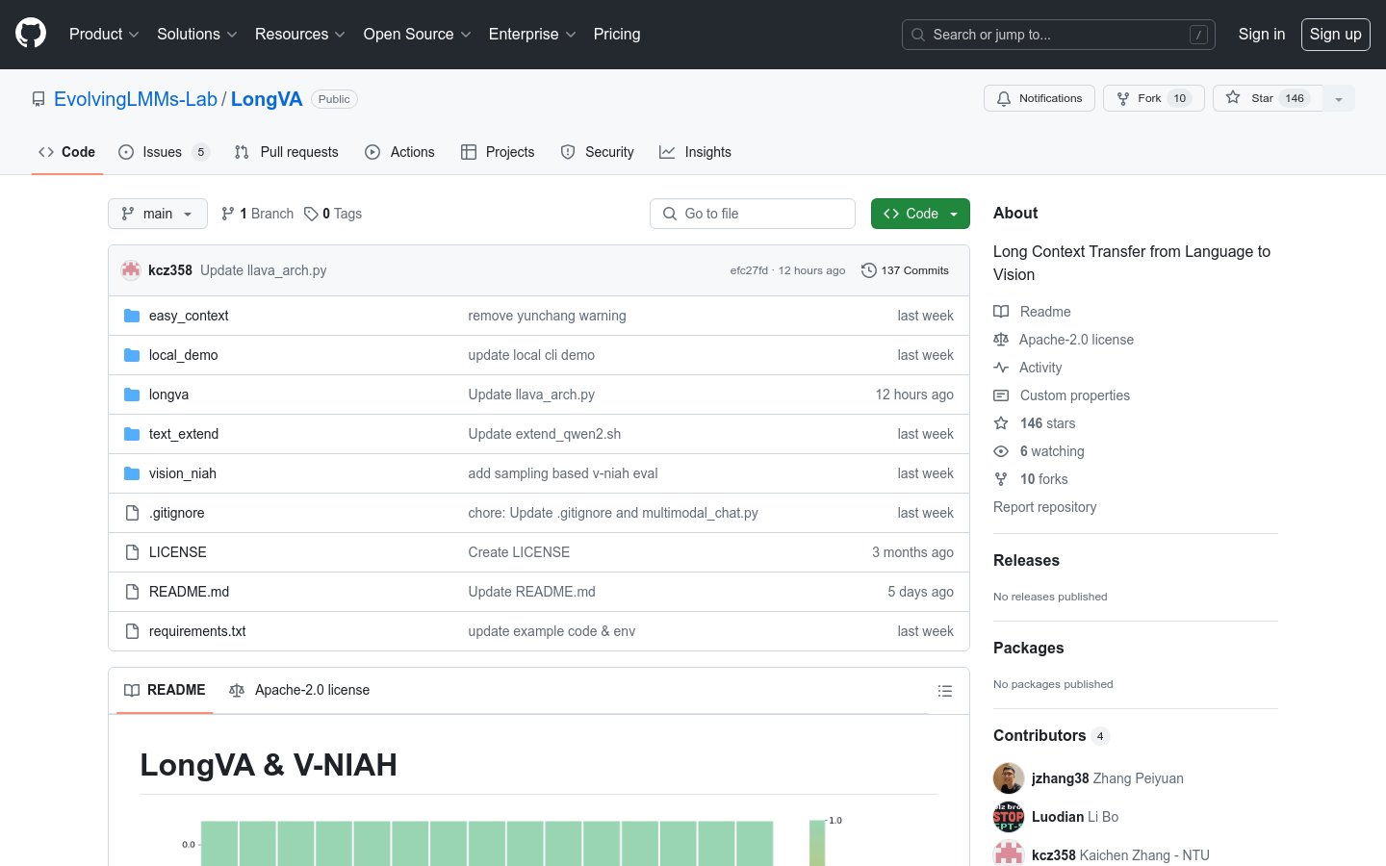Switch to the Code tab
Screen dimensions: 1386x866
click(x=67, y=152)
